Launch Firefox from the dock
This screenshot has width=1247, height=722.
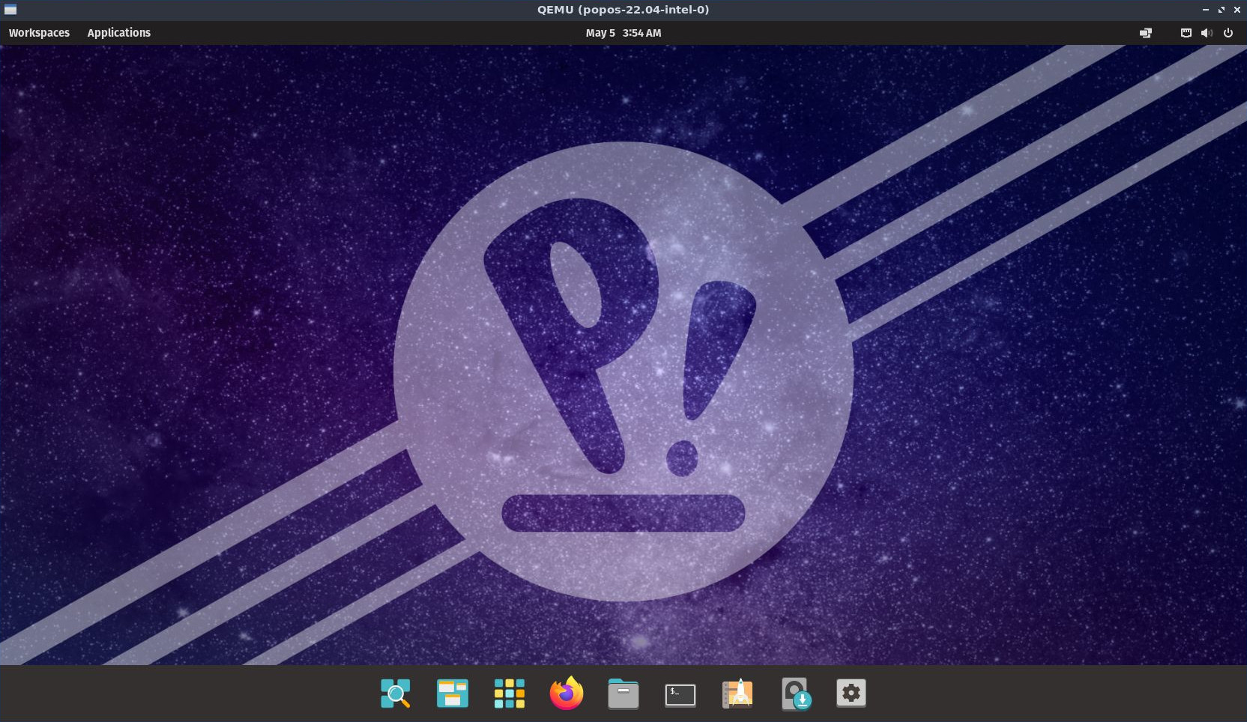pyautogui.click(x=567, y=694)
